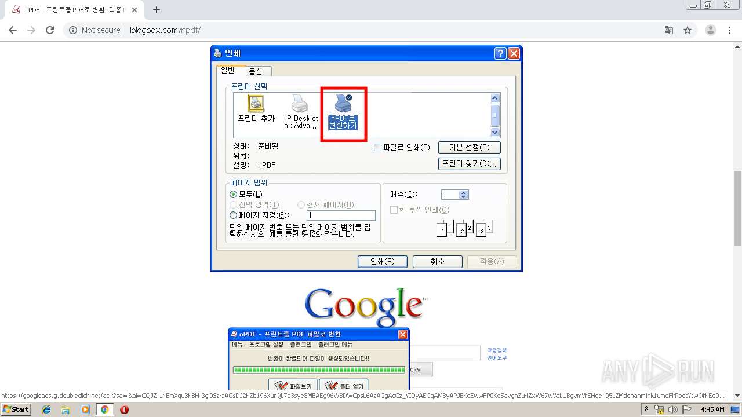The image size is (742, 417).
Task: Click the 언어도구 language tools link
Action: coord(497,358)
